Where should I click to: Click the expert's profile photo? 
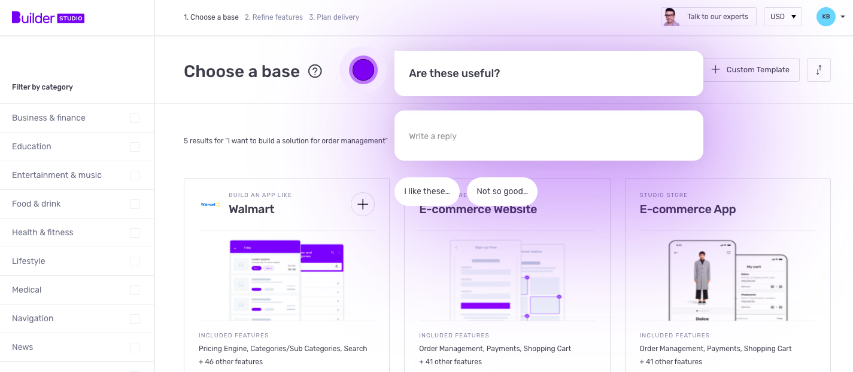pos(670,16)
